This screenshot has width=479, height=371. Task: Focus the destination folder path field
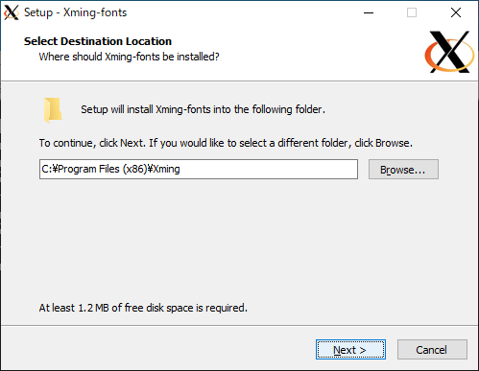pos(199,169)
